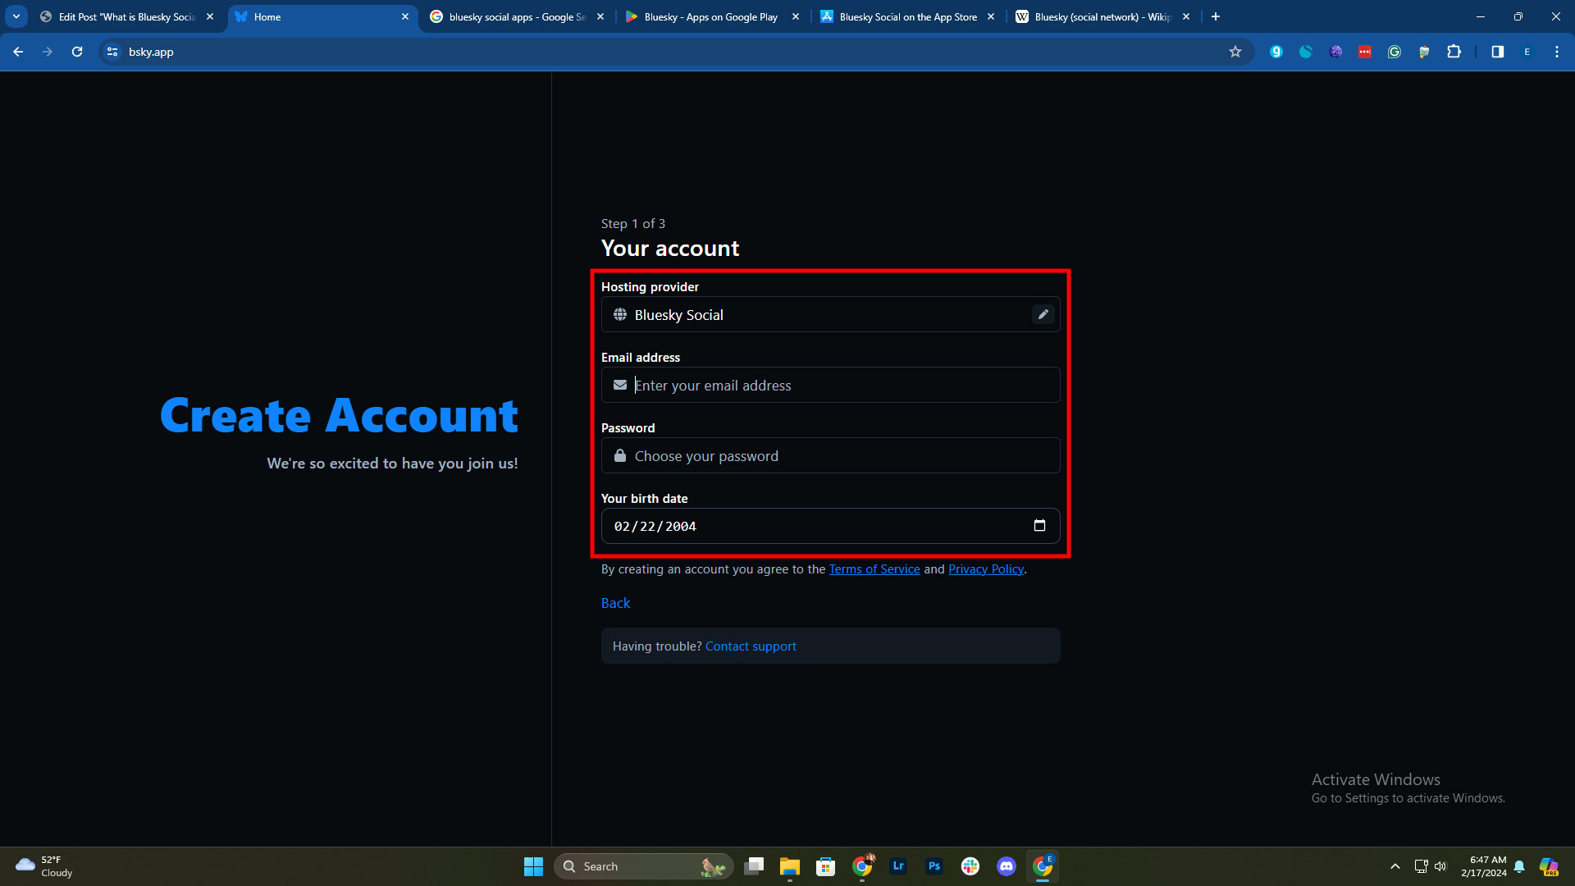Open the birth date calendar picker

[1039, 526]
